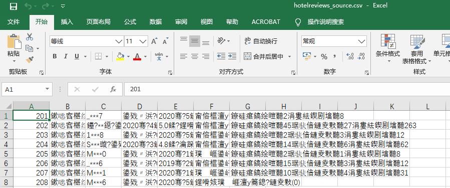Click the 条件格式 button
Viewport: 450px width, 188px height.
click(388, 48)
